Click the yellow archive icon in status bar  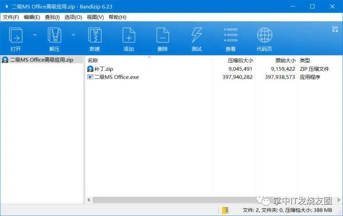click(225, 210)
